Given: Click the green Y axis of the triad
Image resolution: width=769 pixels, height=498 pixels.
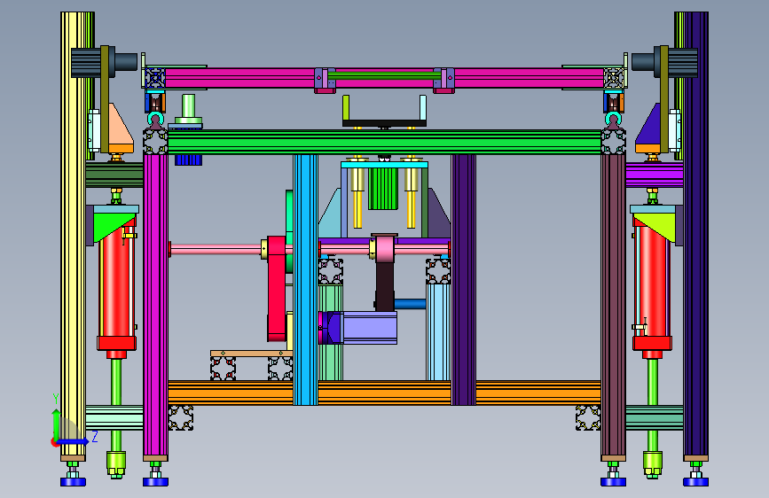Looking at the screenshot, I should (56, 424).
